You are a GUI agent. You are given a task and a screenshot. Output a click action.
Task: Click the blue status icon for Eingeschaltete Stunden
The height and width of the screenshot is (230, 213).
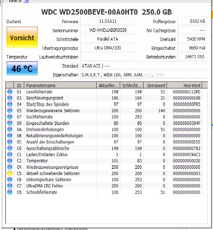click(10, 123)
